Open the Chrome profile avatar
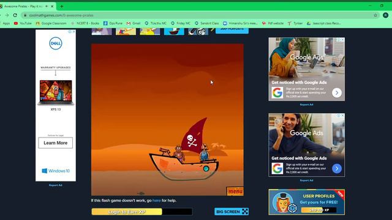 coord(385,15)
